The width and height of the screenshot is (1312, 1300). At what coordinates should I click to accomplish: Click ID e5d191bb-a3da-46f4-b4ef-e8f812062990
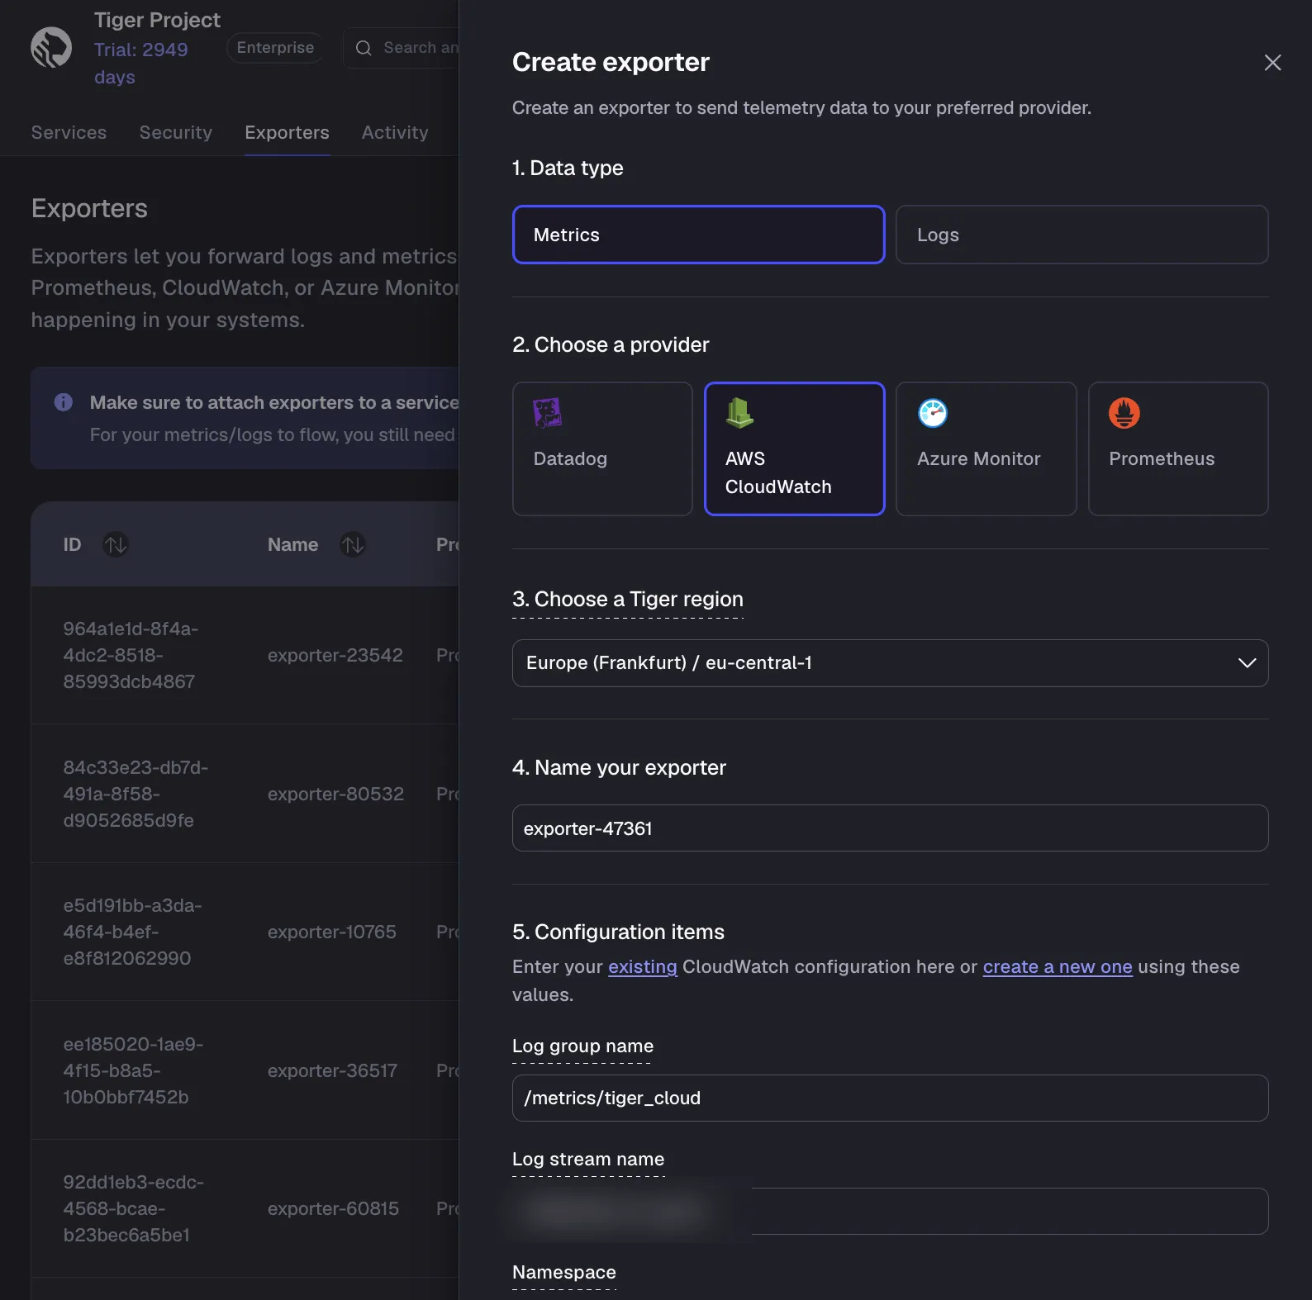[x=132, y=932]
